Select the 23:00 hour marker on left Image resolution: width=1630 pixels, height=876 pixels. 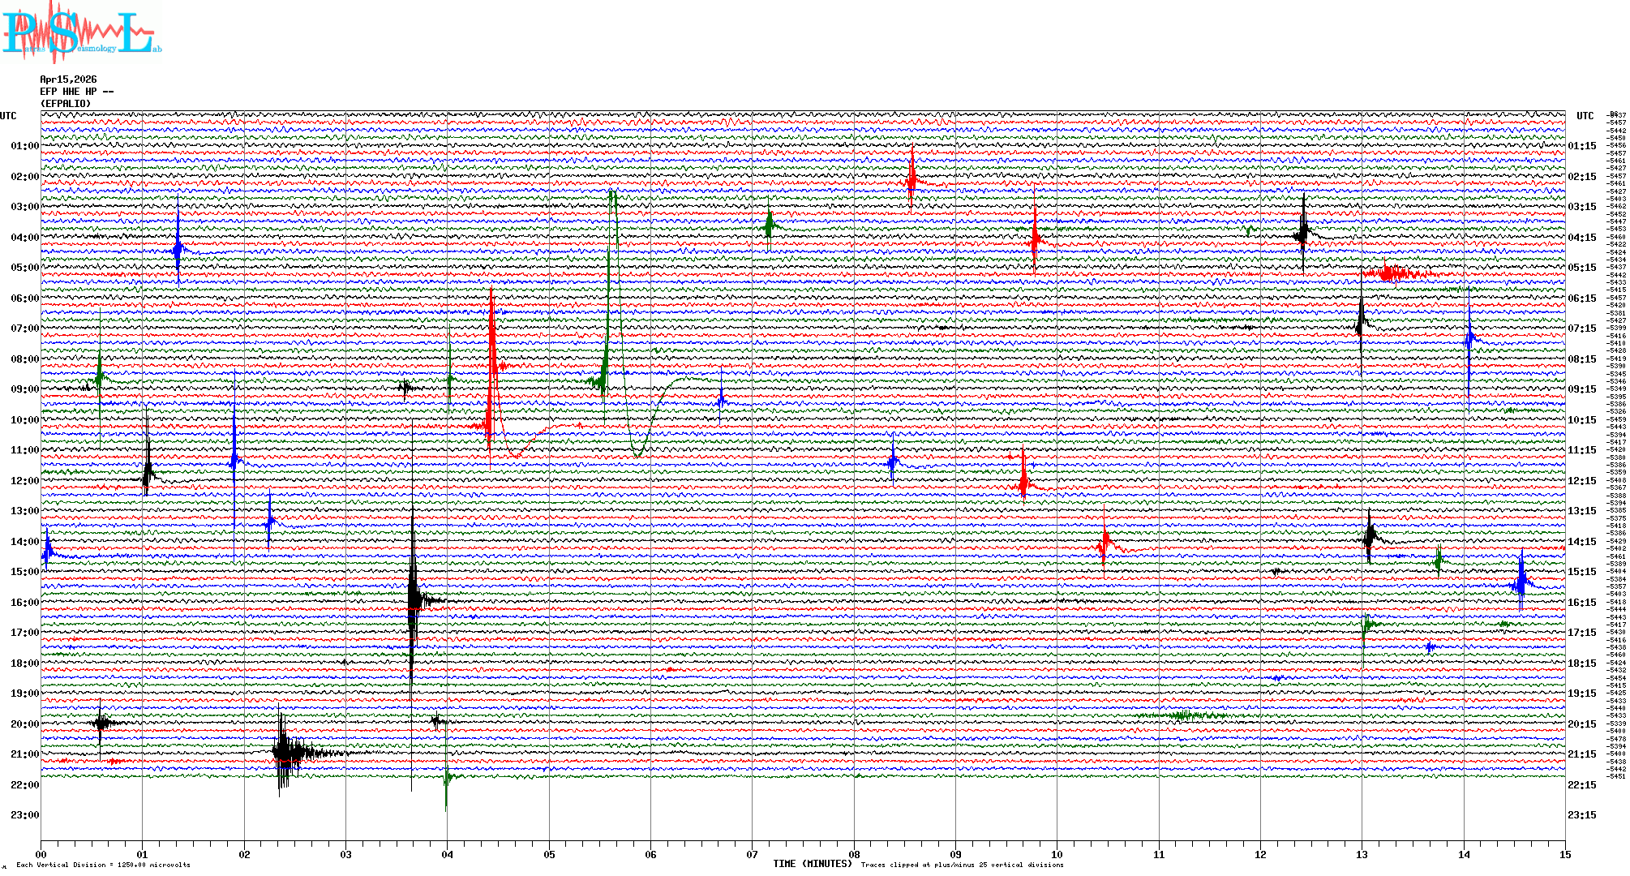pos(24,815)
